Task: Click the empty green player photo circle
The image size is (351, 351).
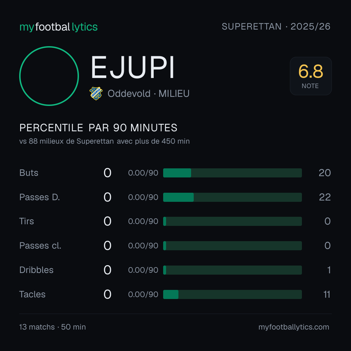Action: point(49,76)
